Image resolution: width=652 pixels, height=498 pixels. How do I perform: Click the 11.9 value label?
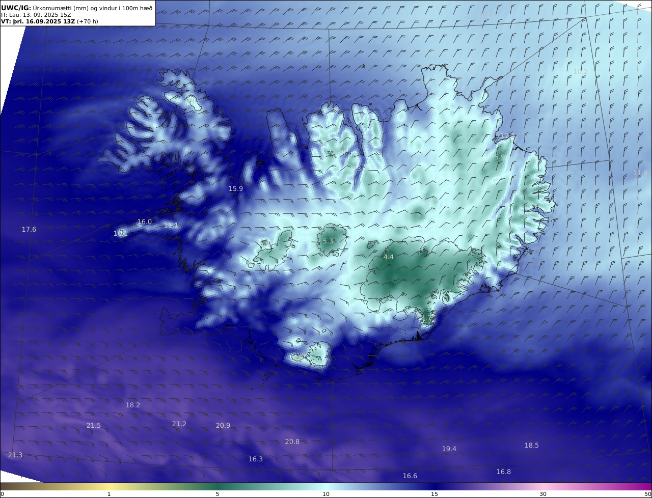[x=640, y=173]
